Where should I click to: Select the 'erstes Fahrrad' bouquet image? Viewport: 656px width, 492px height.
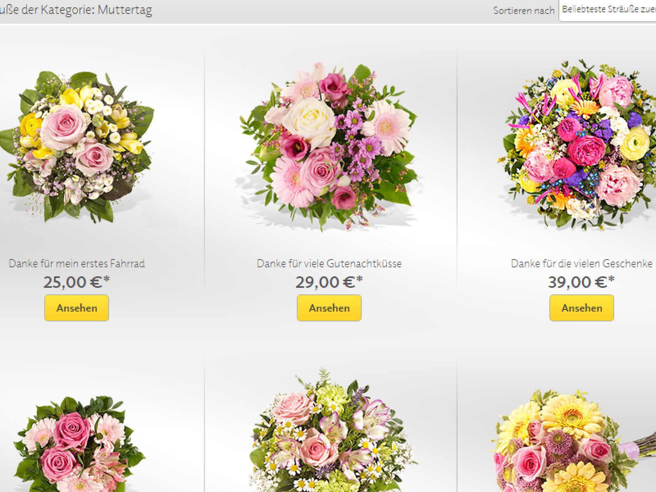click(x=77, y=147)
